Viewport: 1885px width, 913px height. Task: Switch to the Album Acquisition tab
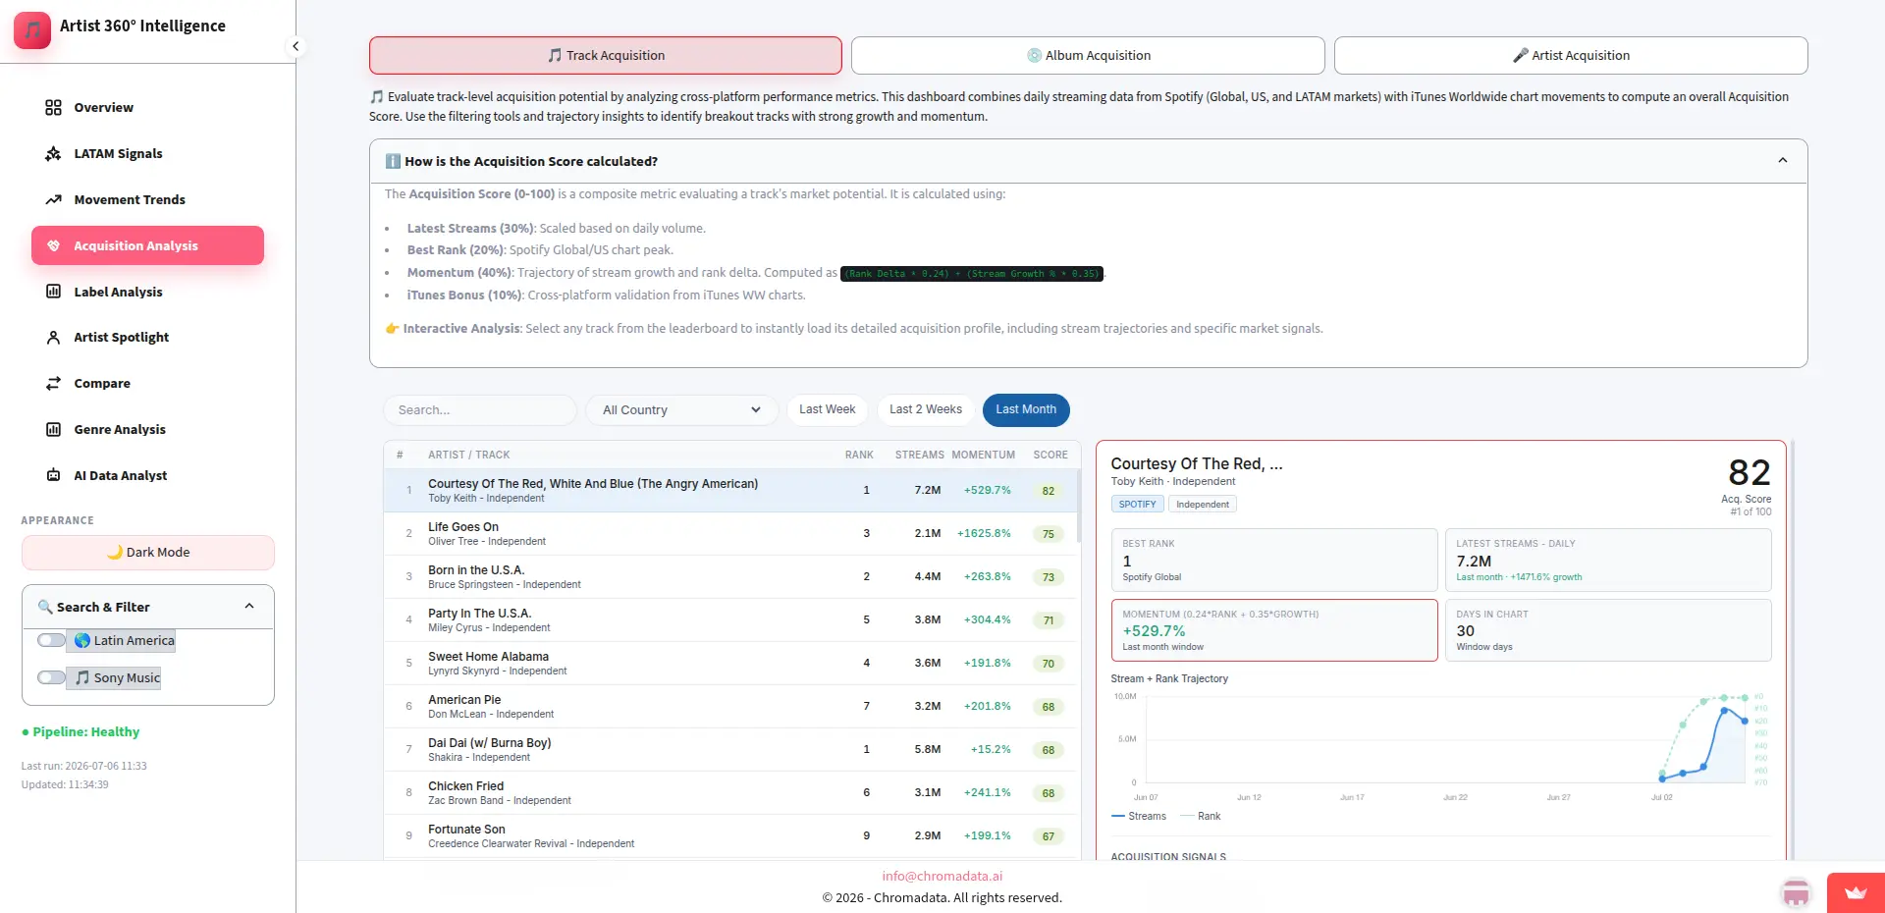(1088, 55)
